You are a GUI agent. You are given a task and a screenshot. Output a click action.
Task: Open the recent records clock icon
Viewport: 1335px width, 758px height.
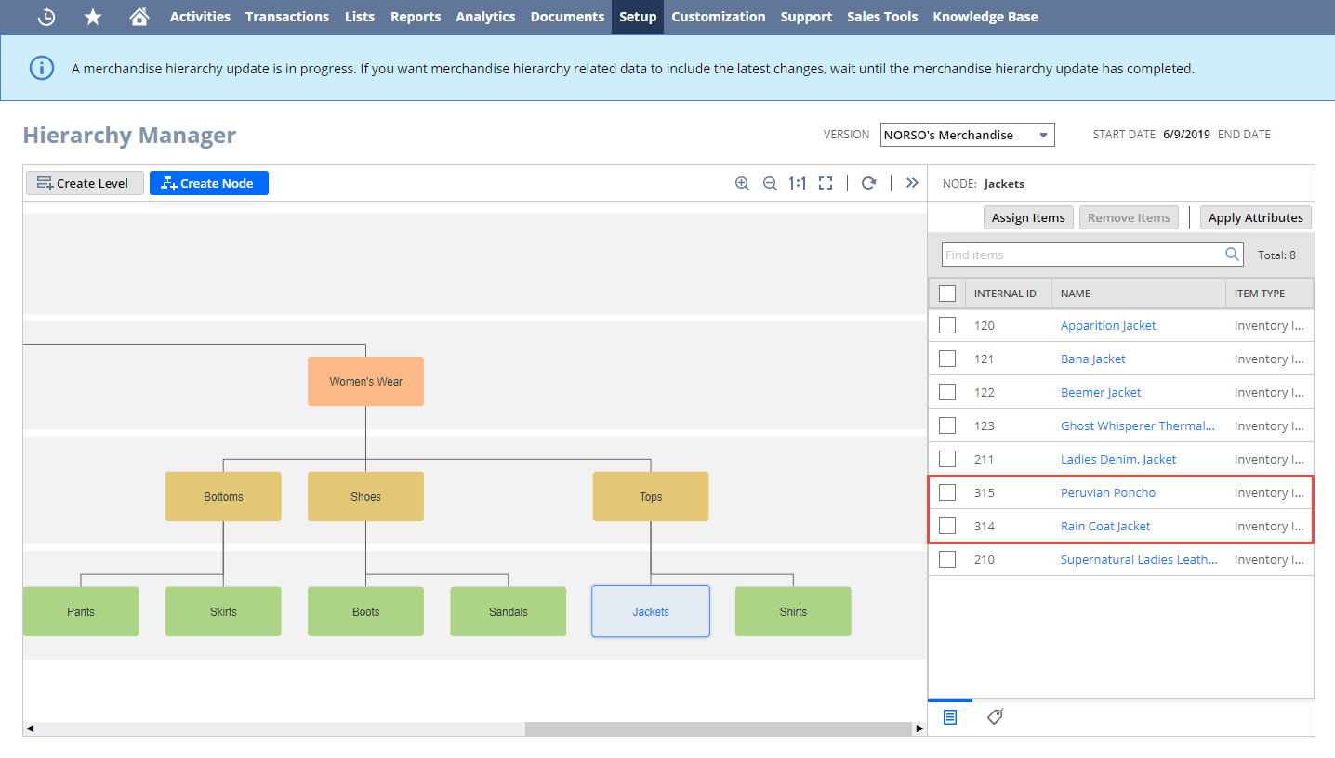(x=46, y=17)
